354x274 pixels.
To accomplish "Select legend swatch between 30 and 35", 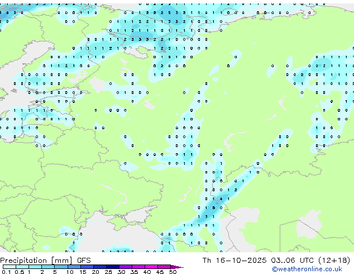I will coord(125,267).
